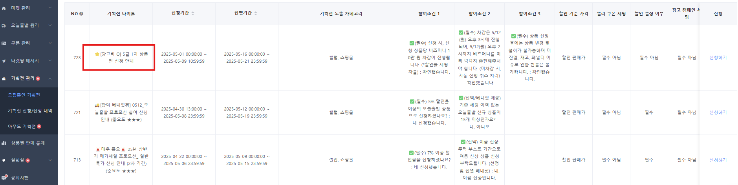
Task: Sort the table by 진행기간
Action: coord(256,13)
